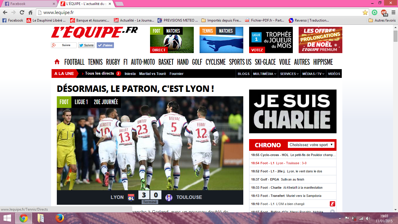Toggle the Google+ Suivre follow button
Screen dimensions: 398x224
(x=64, y=45)
